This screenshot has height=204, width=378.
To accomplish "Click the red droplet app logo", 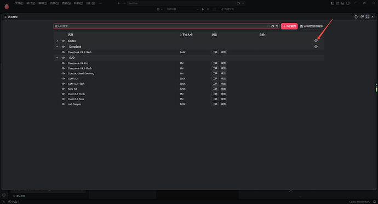I will 7,7.
